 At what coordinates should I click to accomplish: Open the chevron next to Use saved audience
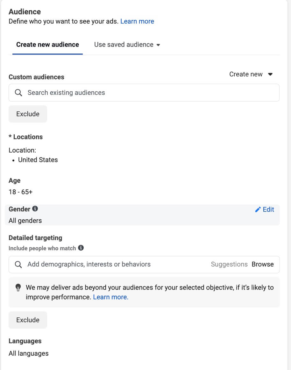pyautogui.click(x=158, y=45)
